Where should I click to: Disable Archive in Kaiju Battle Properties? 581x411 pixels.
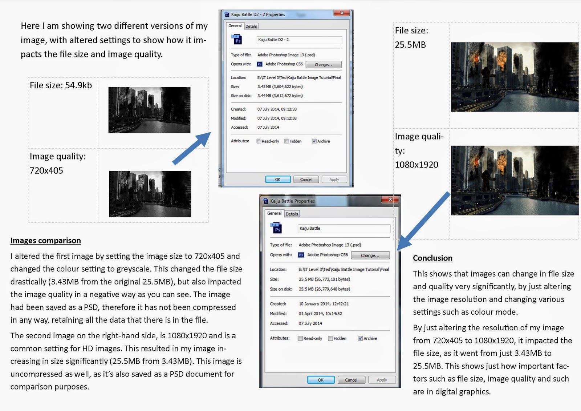pos(360,338)
